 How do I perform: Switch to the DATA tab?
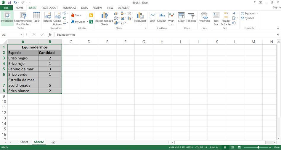(x=84, y=8)
